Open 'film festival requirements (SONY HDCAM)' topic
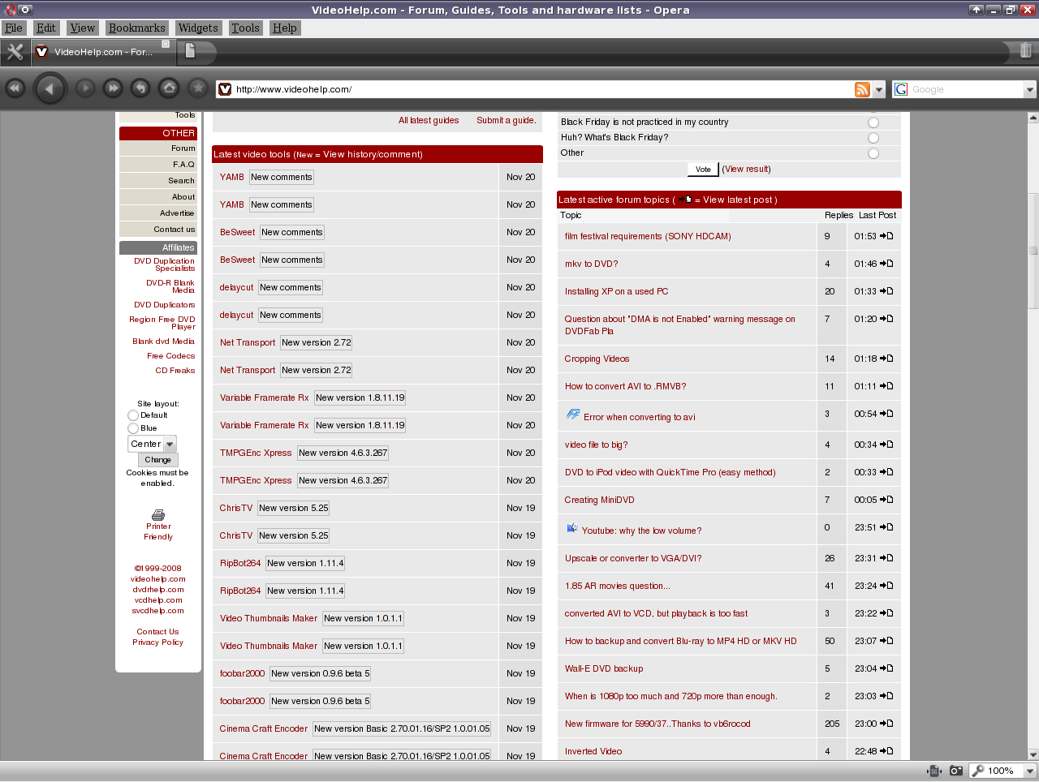This screenshot has width=1039, height=782. coord(648,236)
